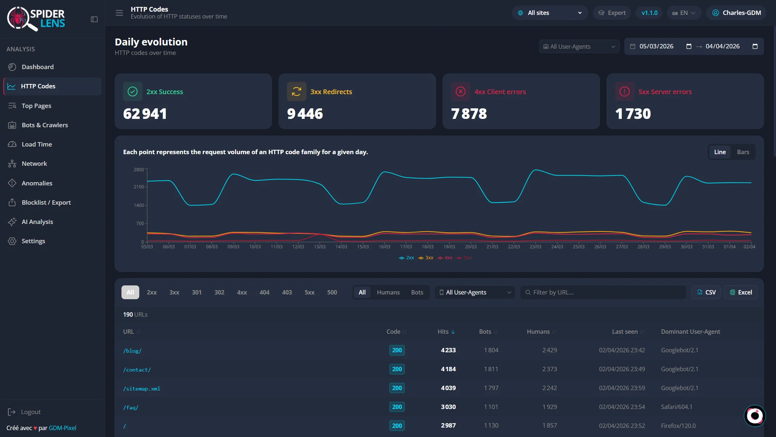Viewport: 776px width, 437px height.
Task: Select the 404 status filter tab
Action: point(264,292)
